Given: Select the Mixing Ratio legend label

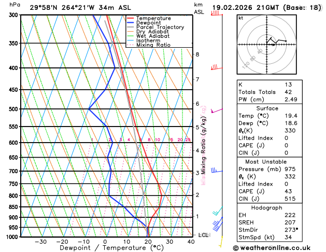Looking at the screenshot, I should tap(153, 45).
